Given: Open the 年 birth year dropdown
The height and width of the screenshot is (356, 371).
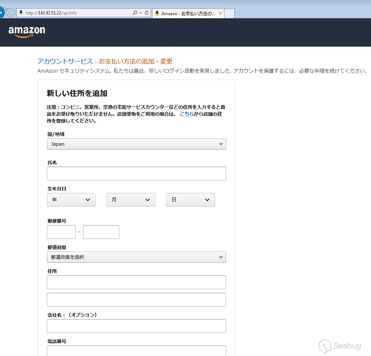Looking at the screenshot, I should (x=71, y=200).
